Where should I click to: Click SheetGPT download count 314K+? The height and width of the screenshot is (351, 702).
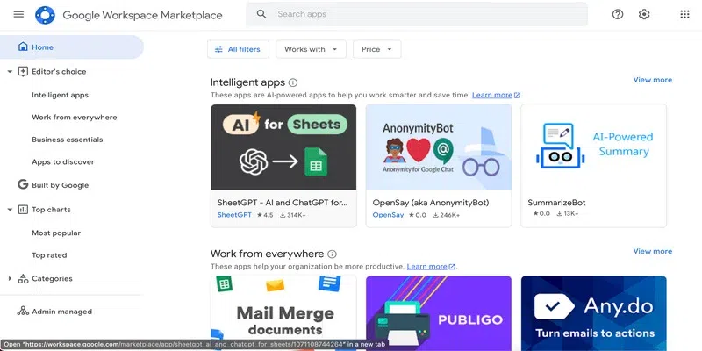tap(293, 215)
